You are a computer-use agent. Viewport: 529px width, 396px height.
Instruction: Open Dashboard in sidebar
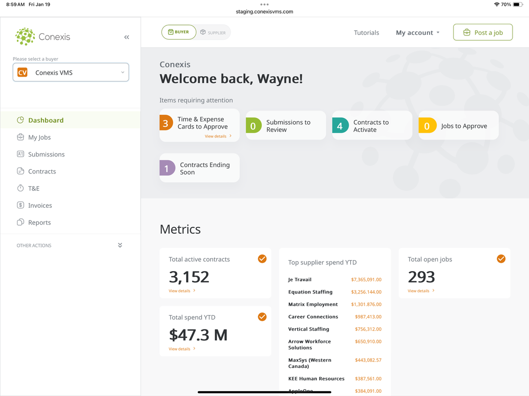(x=70, y=120)
